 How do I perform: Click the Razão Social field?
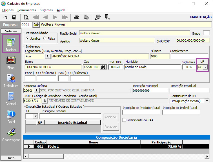click(134, 33)
